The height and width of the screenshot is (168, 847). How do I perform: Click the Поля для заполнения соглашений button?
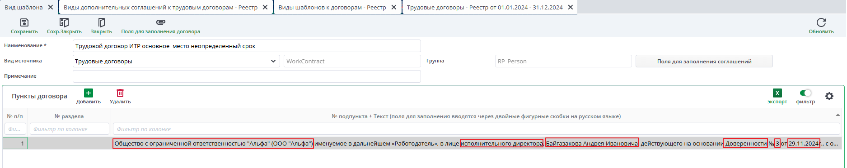coord(704,61)
